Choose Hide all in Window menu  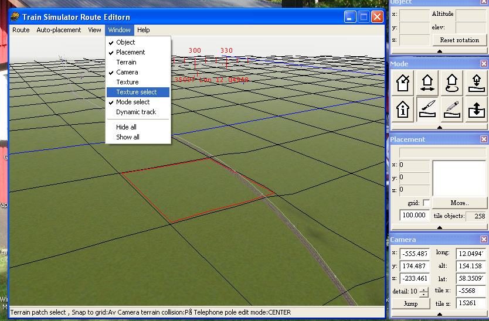pos(138,127)
